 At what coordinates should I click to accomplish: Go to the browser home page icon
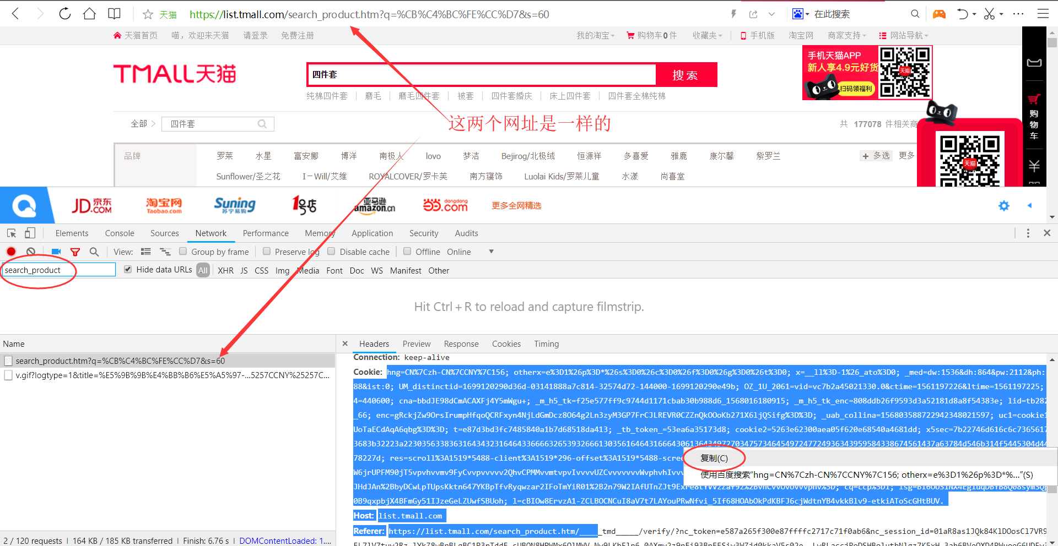pos(89,14)
